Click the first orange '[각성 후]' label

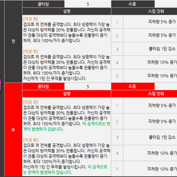tap(30, 52)
